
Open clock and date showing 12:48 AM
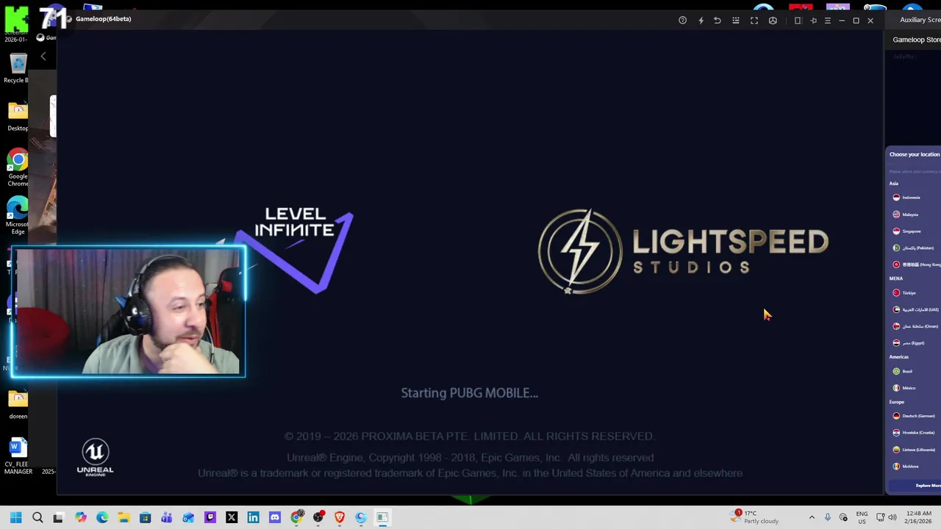point(918,517)
